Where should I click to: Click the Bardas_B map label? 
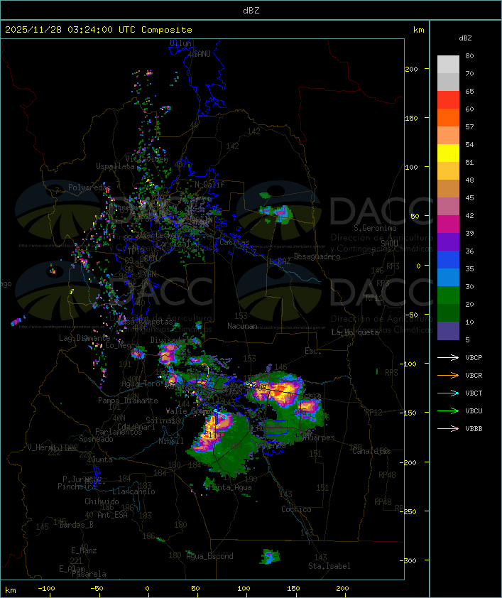click(x=76, y=525)
